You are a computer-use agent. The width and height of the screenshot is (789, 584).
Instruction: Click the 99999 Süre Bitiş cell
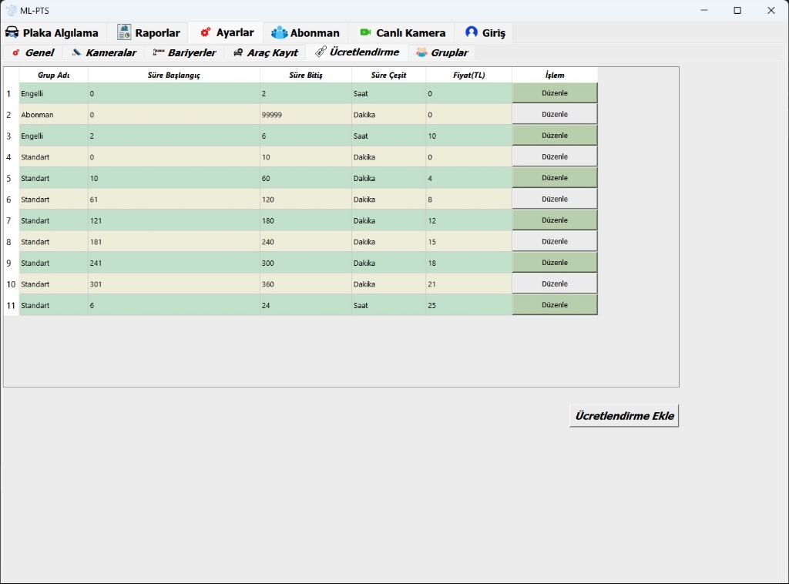(x=305, y=115)
